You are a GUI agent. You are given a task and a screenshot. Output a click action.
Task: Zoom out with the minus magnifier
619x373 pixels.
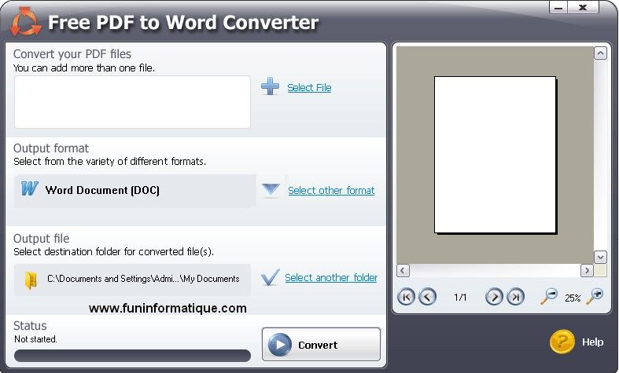point(549,297)
